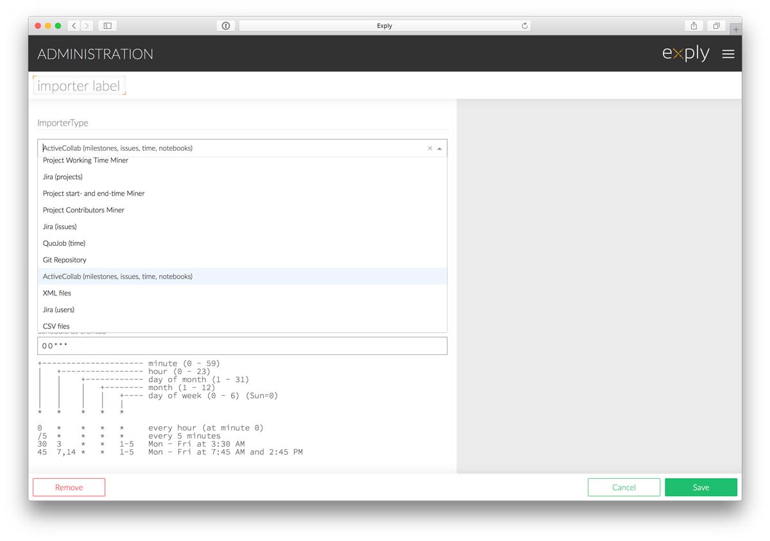Open a new Safari tab
Screen dimensions: 770x541
tap(736, 29)
